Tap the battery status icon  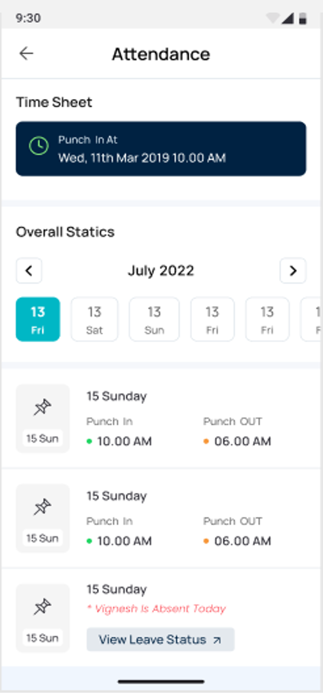(303, 18)
